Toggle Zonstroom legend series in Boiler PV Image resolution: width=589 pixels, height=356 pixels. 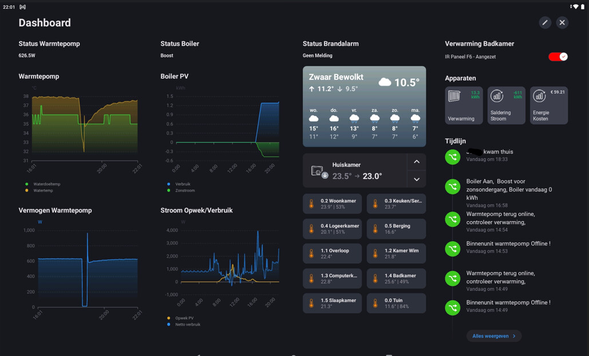181,190
